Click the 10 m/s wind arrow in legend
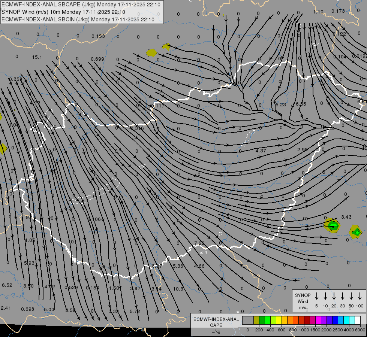The height and width of the screenshot is (337, 367). tap(325, 296)
